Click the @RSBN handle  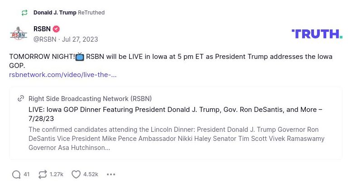[45, 39]
